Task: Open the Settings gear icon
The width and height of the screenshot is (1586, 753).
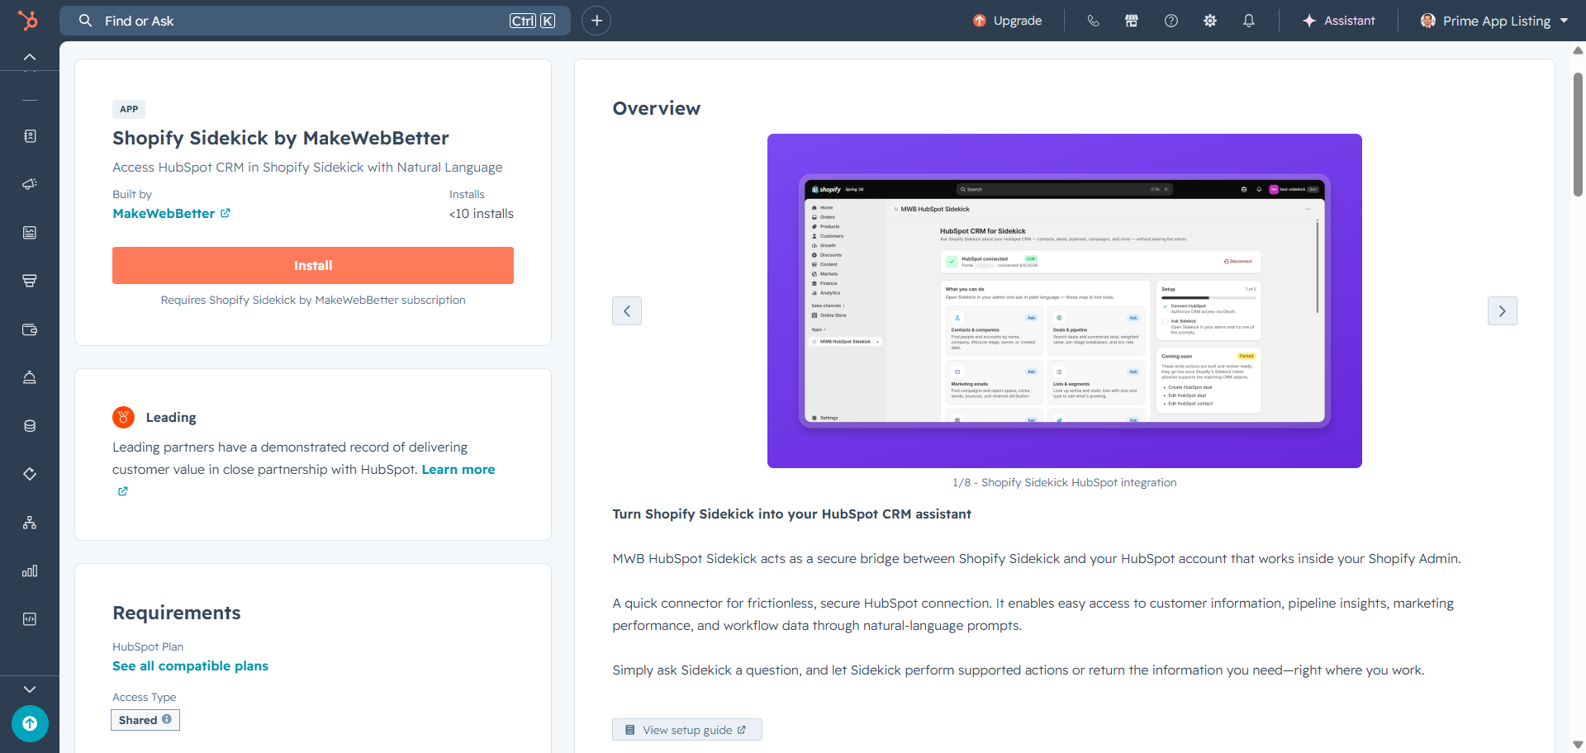Action: [1210, 21]
